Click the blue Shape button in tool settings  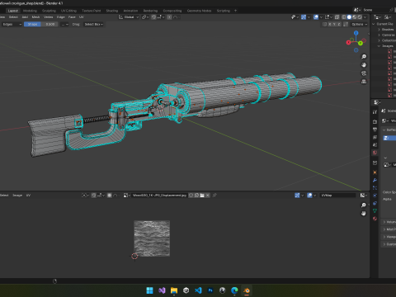point(32,24)
